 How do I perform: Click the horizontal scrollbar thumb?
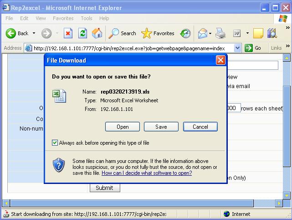pos(132,203)
